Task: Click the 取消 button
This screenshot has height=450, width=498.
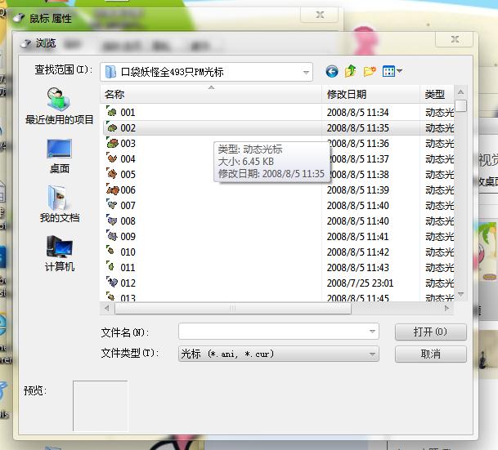Action: point(431,354)
